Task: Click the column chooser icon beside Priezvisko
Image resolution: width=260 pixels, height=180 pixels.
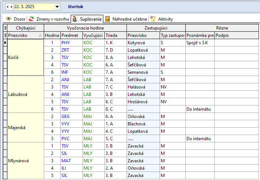Action: tap(5, 35)
